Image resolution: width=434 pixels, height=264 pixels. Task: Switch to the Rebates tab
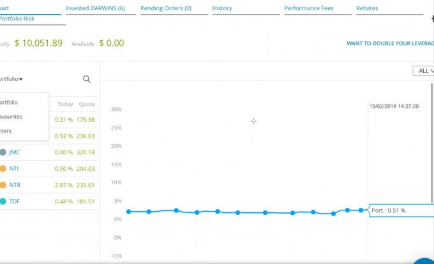[x=367, y=8]
